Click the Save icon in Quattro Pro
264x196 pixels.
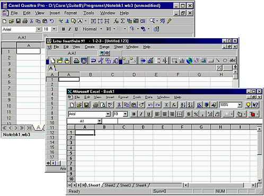coord(18,21)
